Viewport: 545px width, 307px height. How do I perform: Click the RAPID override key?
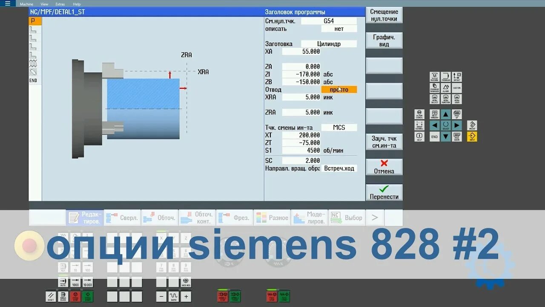tap(174, 296)
